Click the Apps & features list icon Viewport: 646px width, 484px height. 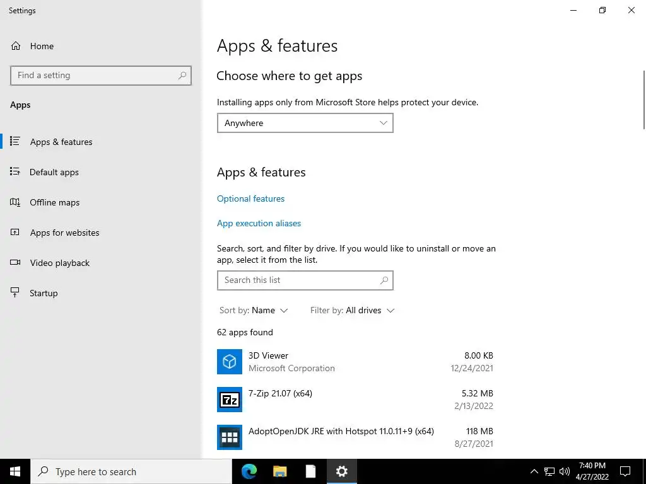coord(15,141)
